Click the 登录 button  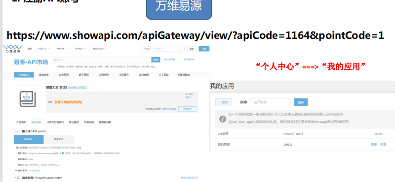(x=192, y=49)
